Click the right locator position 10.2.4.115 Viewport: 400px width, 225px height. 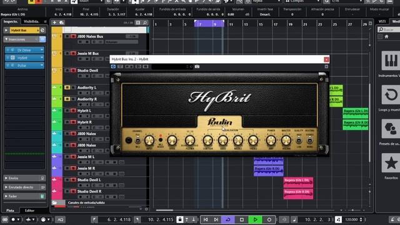pos(161,219)
